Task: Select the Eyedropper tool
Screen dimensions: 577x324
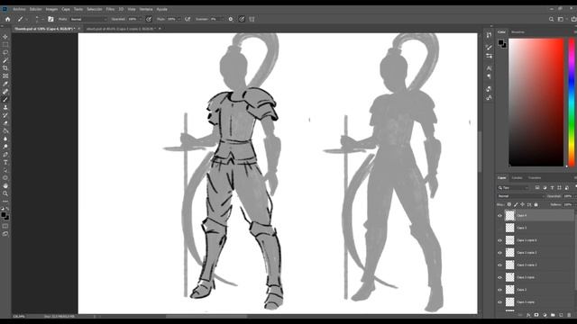Action: (5, 84)
